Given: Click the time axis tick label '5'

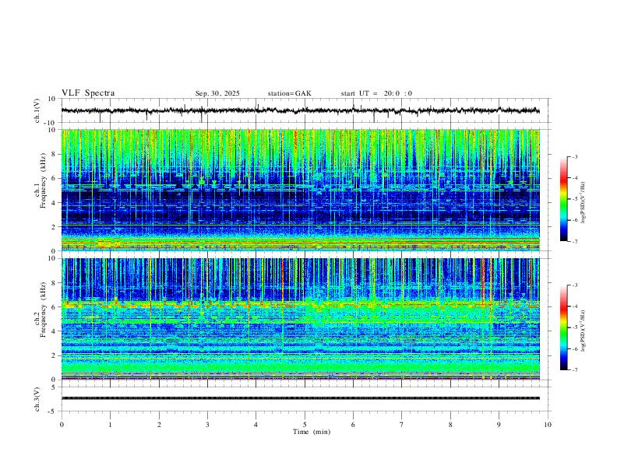Looking at the screenshot, I should click(305, 425).
